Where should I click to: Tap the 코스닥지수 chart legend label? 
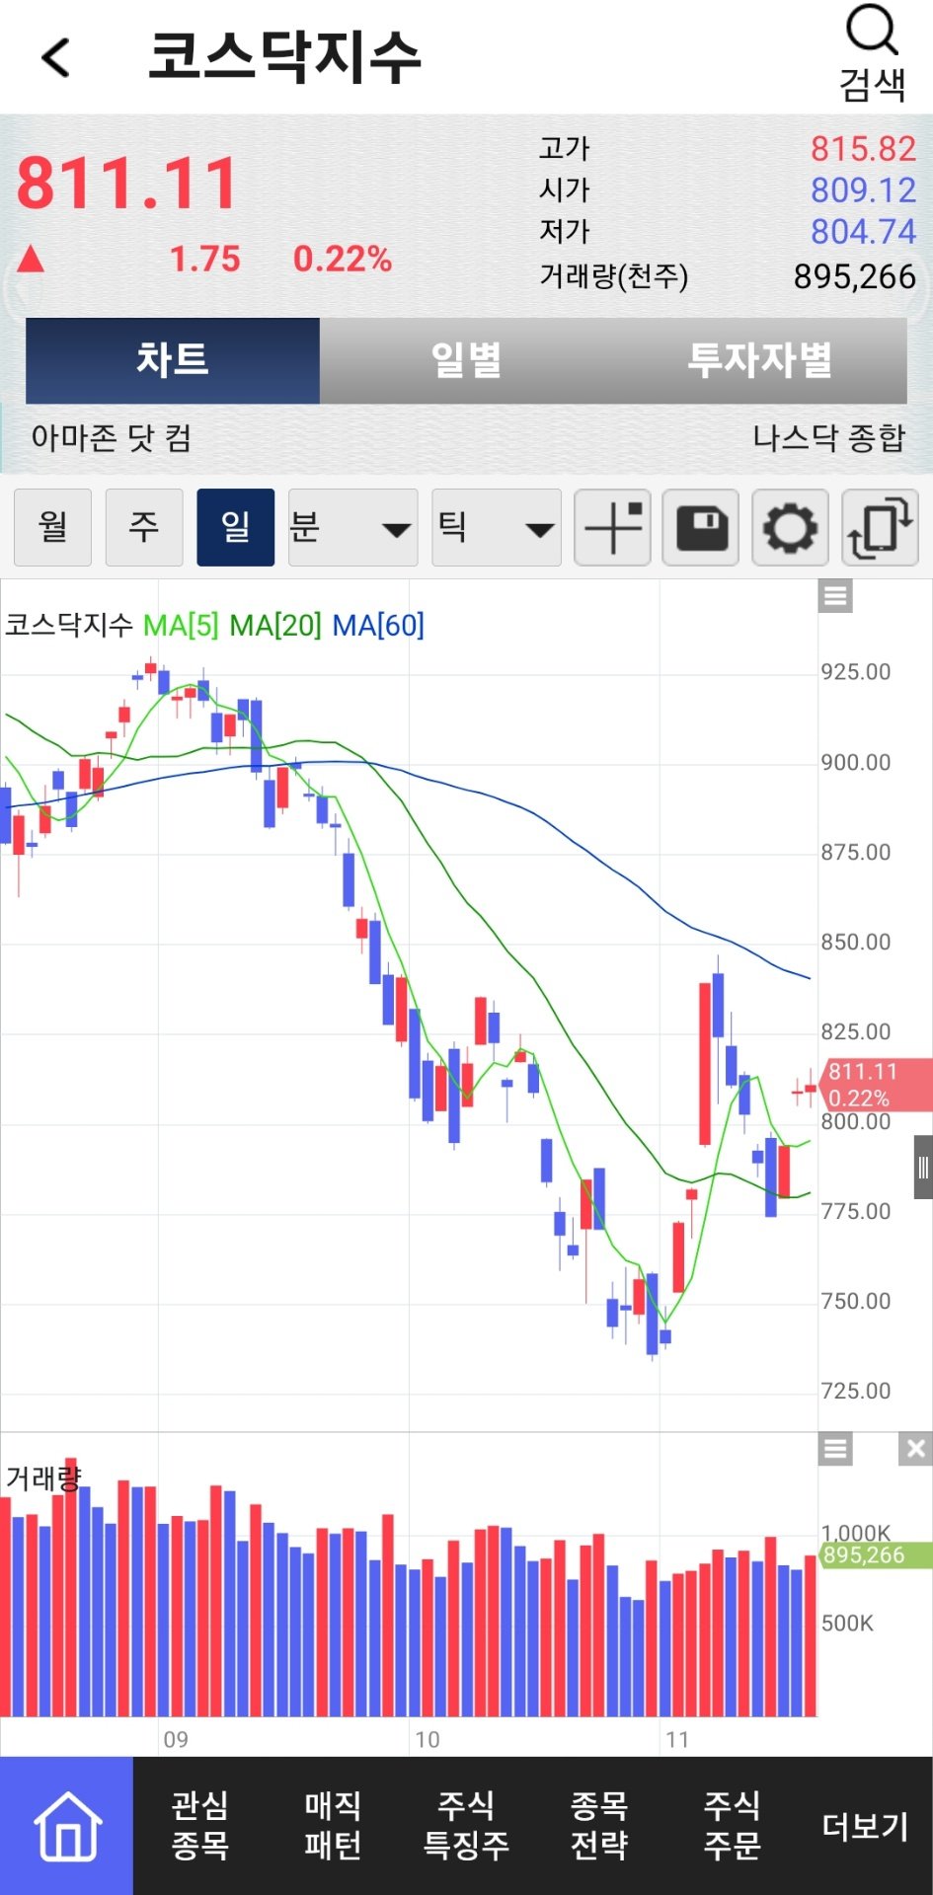[69, 625]
